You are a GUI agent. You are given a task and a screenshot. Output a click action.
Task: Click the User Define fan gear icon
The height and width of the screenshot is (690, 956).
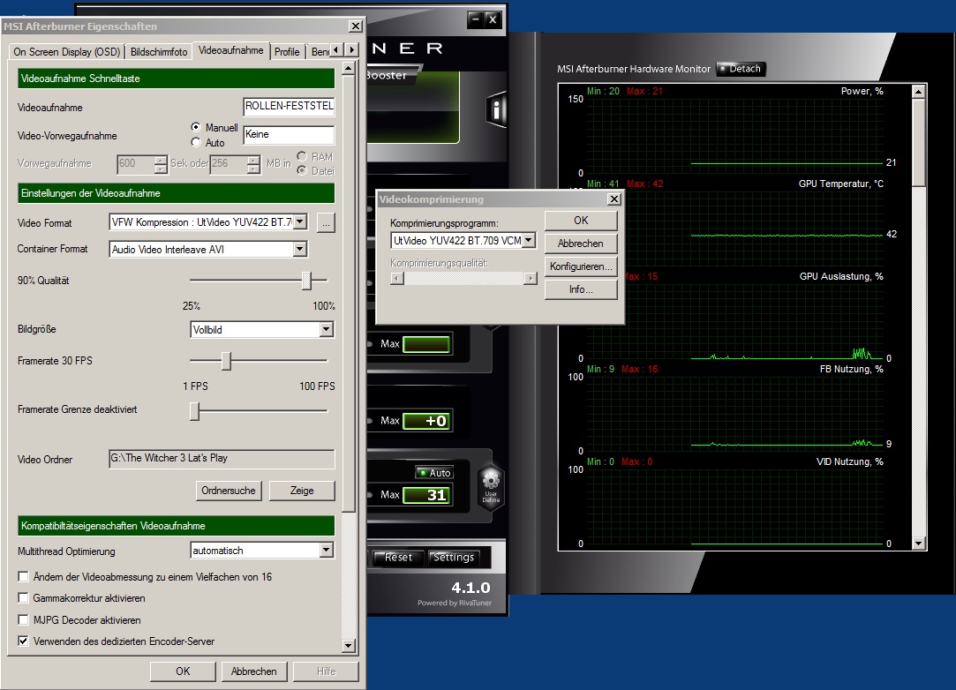pyautogui.click(x=491, y=485)
